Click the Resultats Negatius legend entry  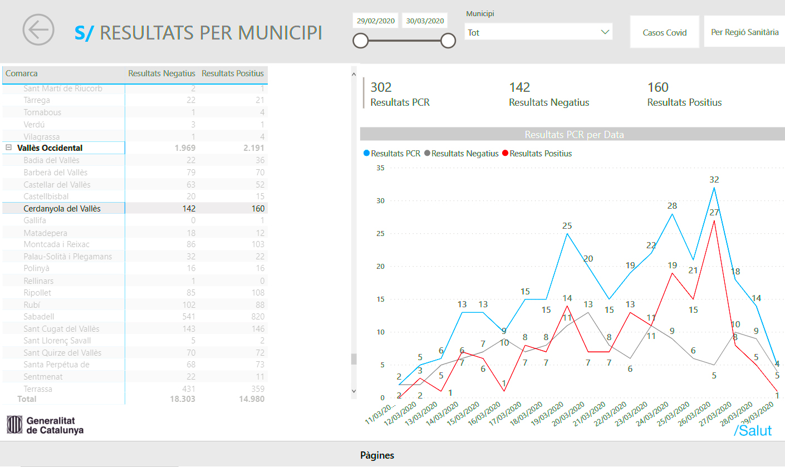click(x=461, y=154)
